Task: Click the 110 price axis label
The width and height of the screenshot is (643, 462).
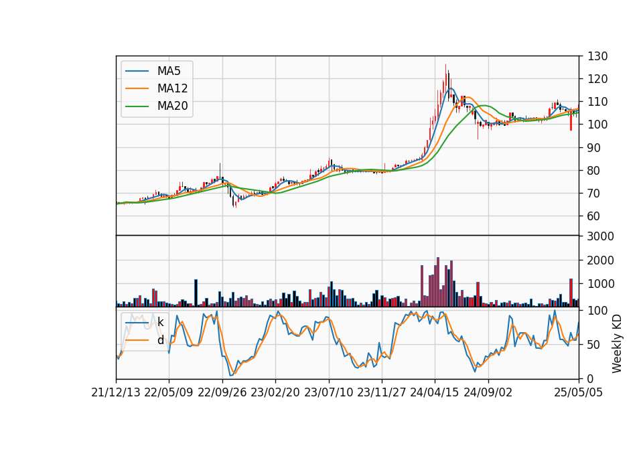Action: pyautogui.click(x=597, y=102)
